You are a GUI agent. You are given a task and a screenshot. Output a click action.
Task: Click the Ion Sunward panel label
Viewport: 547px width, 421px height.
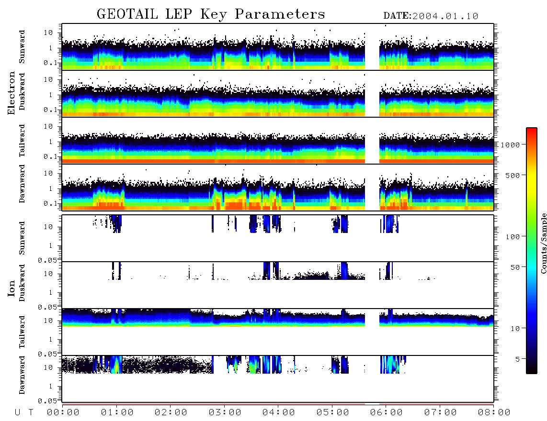(x=22, y=238)
